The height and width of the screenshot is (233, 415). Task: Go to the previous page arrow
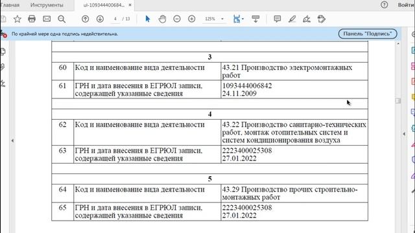pyautogui.click(x=85, y=19)
